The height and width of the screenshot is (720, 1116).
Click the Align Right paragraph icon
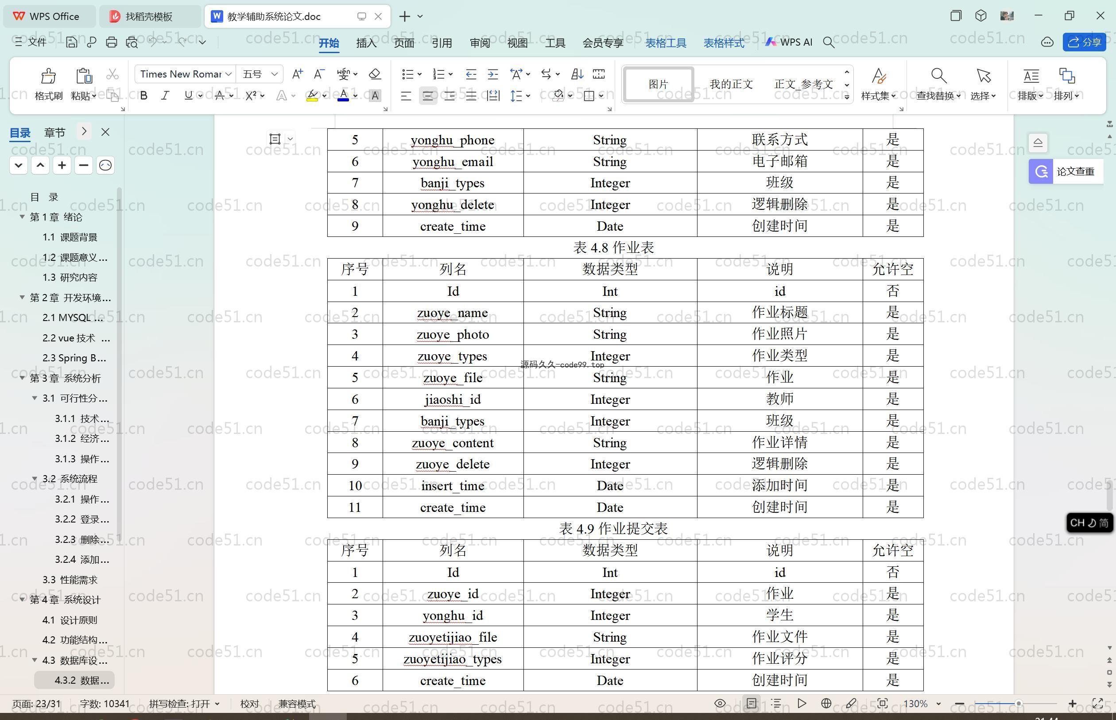(449, 96)
